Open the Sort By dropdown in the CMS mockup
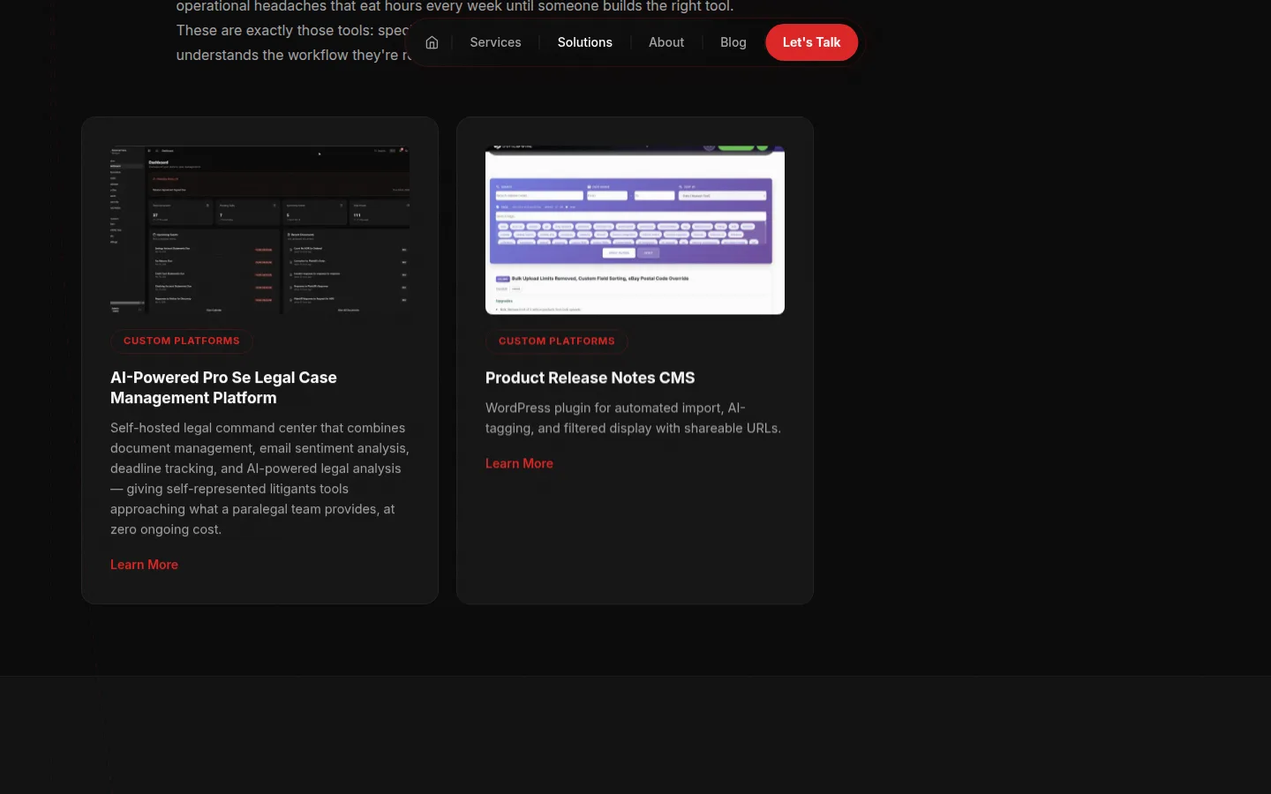 click(723, 196)
